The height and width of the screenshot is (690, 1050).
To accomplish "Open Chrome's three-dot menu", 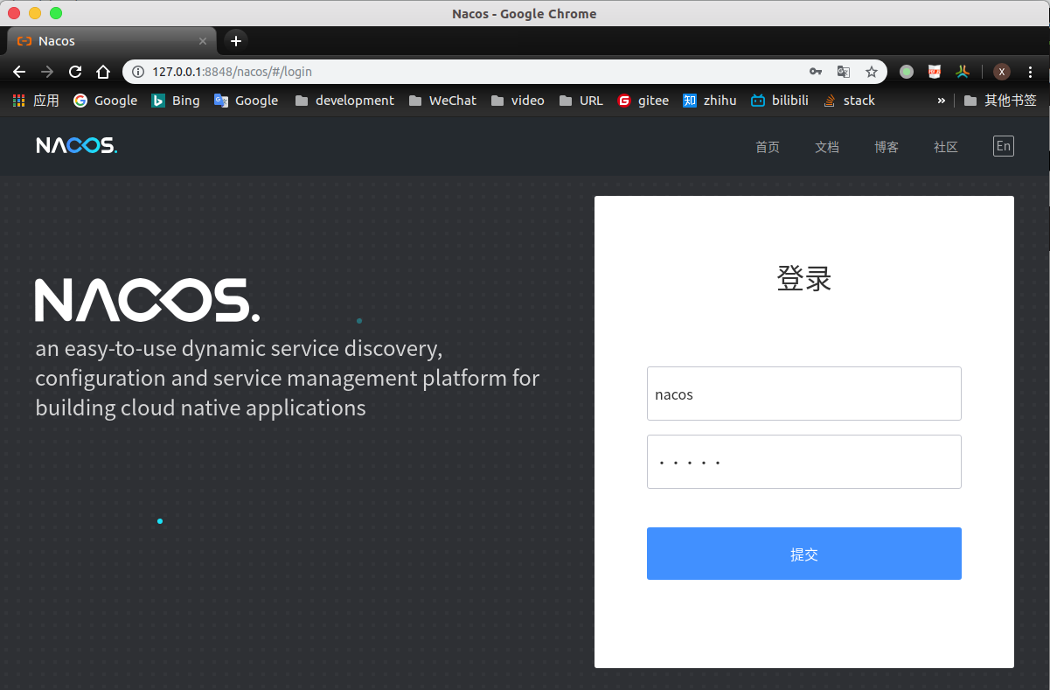I will click(x=1032, y=72).
